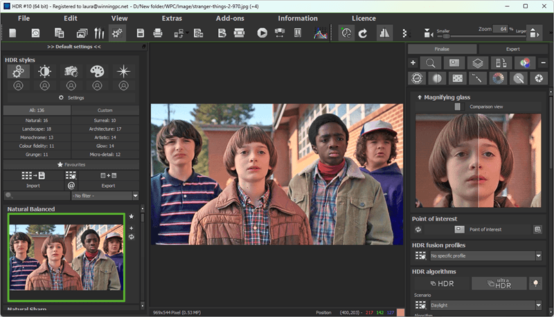Toggle the mirror comparison split icon
The image size is (554, 317).
[384, 33]
